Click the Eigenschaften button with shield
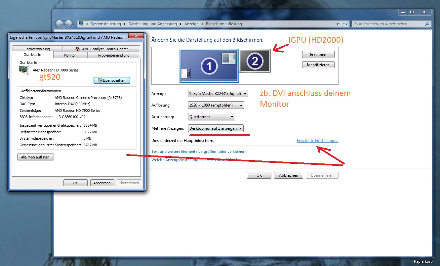The width and height of the screenshot is (440, 266). pos(112,80)
